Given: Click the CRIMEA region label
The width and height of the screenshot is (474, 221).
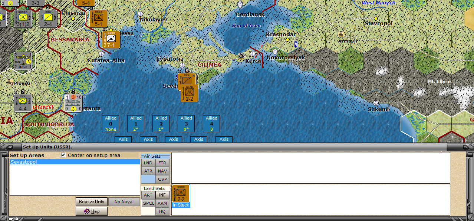Looking at the screenshot, I should tap(209, 65).
